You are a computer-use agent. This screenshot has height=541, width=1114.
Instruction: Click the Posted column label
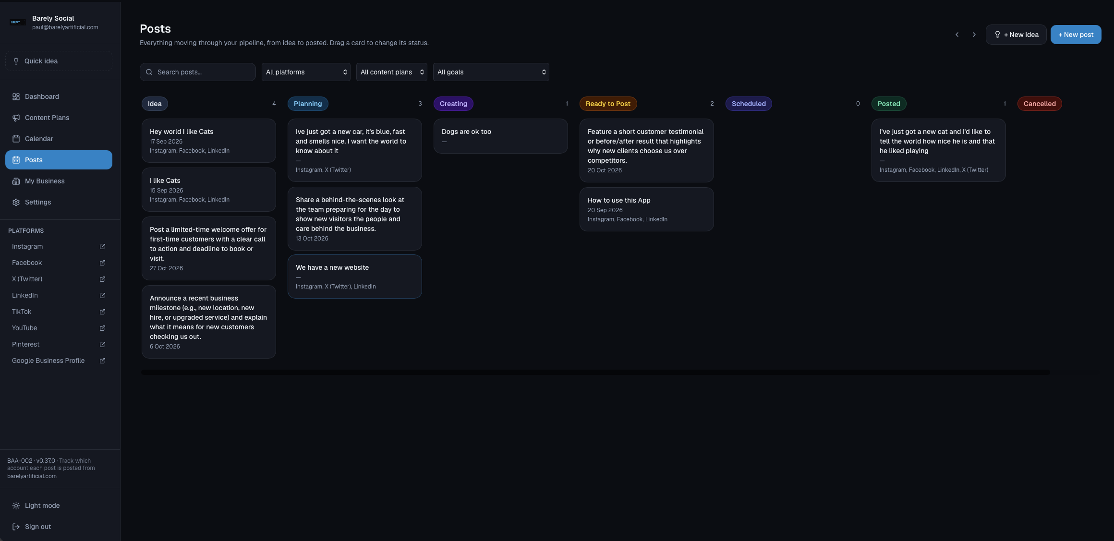coord(889,104)
